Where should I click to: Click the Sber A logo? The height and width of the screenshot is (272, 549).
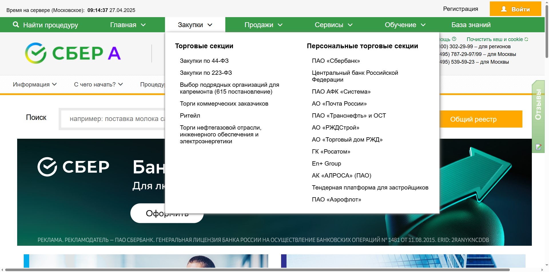[73, 53]
